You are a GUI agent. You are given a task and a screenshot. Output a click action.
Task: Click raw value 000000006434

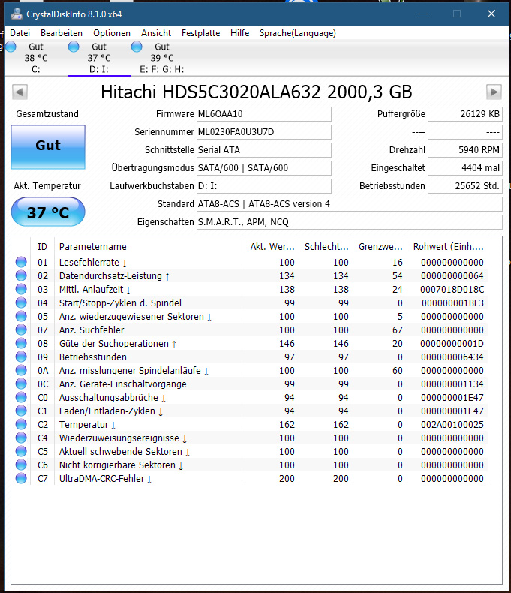pyautogui.click(x=452, y=357)
